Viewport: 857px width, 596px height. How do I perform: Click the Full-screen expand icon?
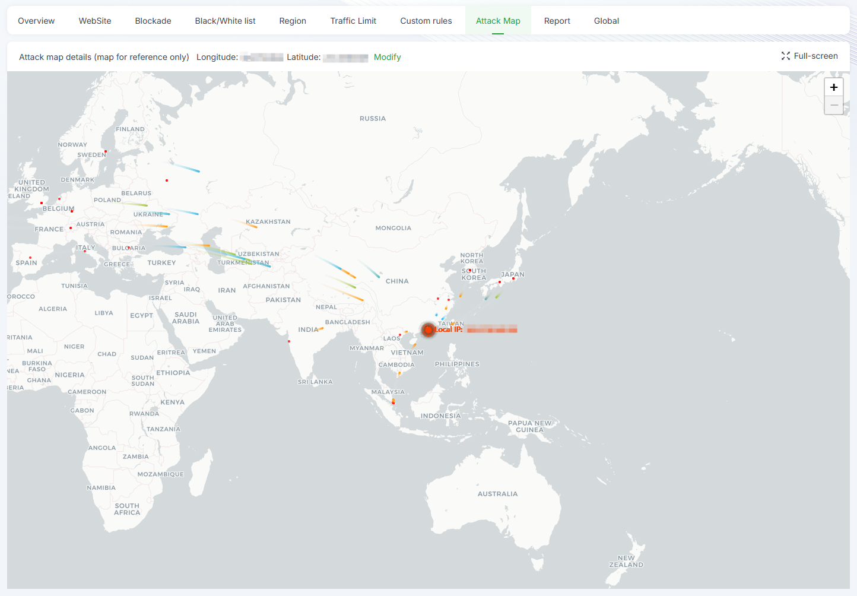point(785,56)
